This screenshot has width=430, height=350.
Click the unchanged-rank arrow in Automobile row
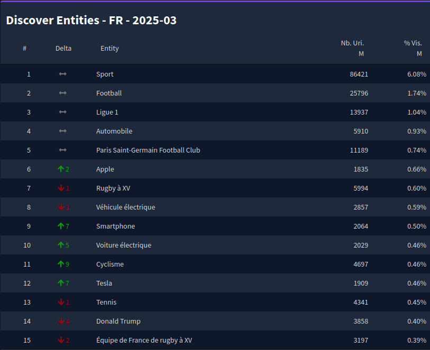63,131
